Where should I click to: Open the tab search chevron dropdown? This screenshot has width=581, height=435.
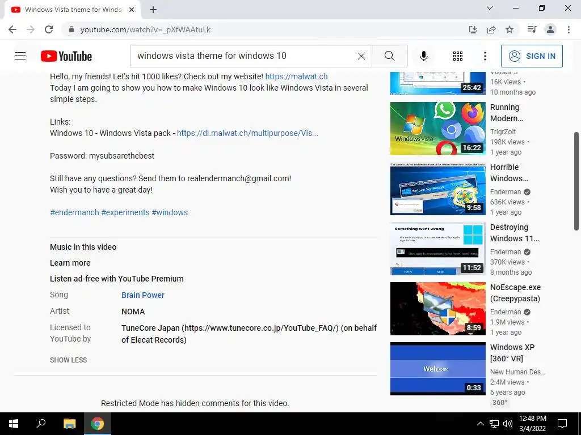[490, 8]
